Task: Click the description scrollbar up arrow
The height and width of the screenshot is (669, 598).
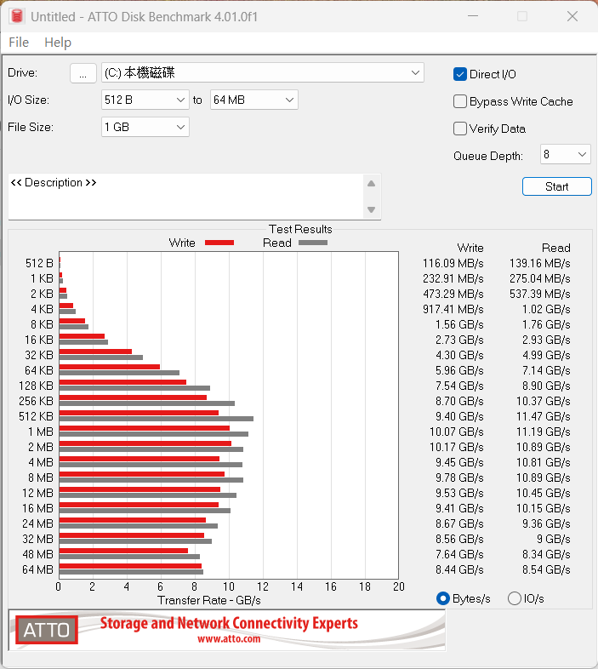Action: 371,184
